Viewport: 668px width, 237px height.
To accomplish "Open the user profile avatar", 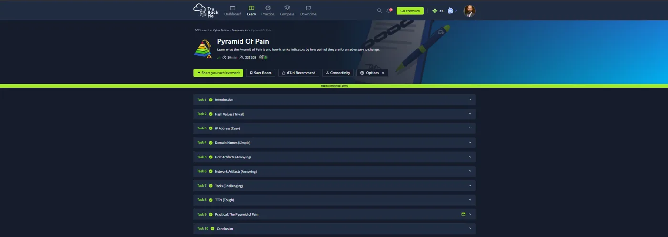I will coord(470,10).
